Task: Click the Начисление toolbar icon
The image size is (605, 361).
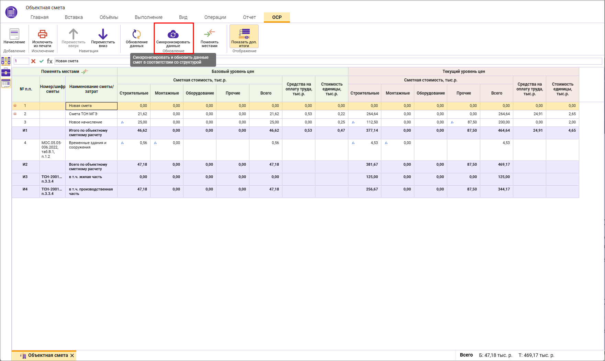Action: click(14, 34)
